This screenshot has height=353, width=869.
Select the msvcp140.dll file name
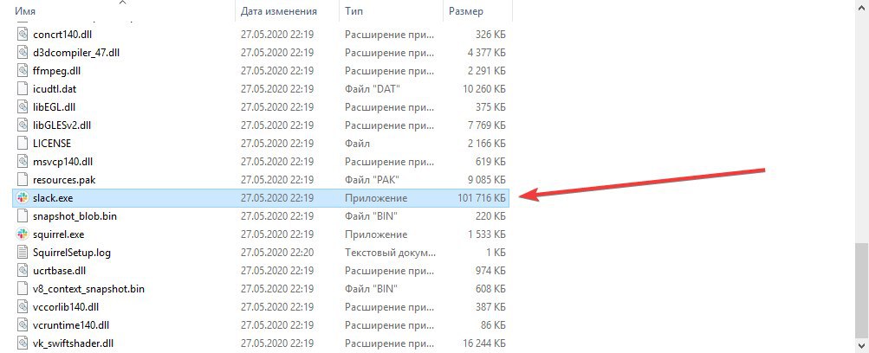click(62, 162)
